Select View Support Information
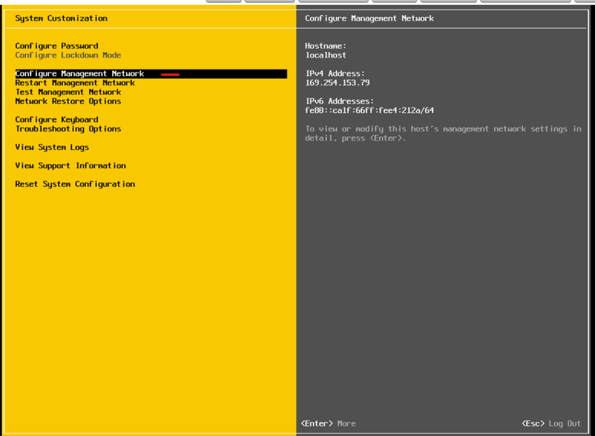The image size is (595, 436). pyautogui.click(x=70, y=165)
